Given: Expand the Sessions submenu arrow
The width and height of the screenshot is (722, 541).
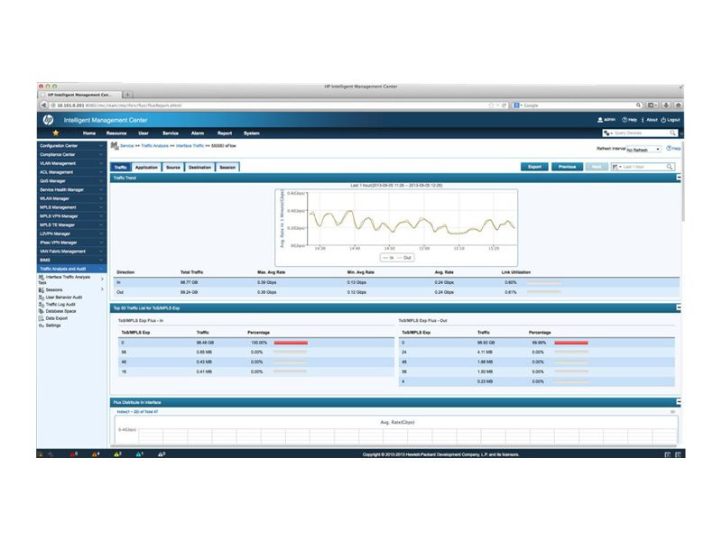Looking at the screenshot, I should click(x=102, y=289).
